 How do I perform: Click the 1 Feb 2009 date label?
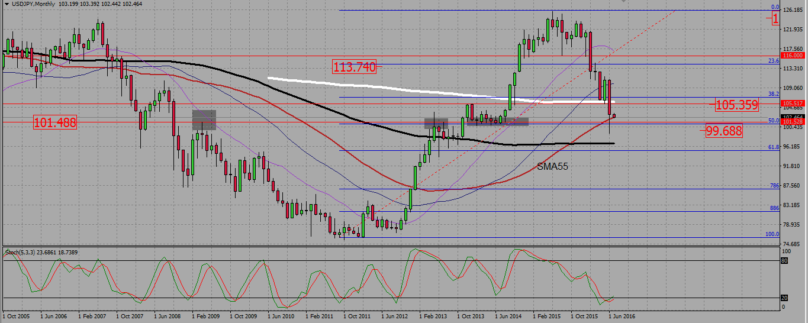(205, 316)
